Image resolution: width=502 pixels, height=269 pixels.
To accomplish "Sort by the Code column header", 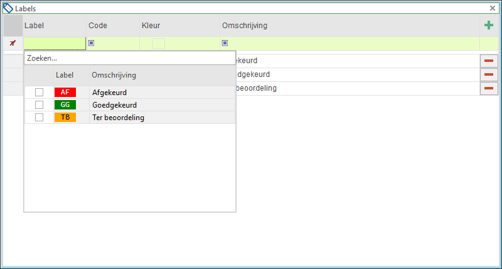I will [113, 26].
